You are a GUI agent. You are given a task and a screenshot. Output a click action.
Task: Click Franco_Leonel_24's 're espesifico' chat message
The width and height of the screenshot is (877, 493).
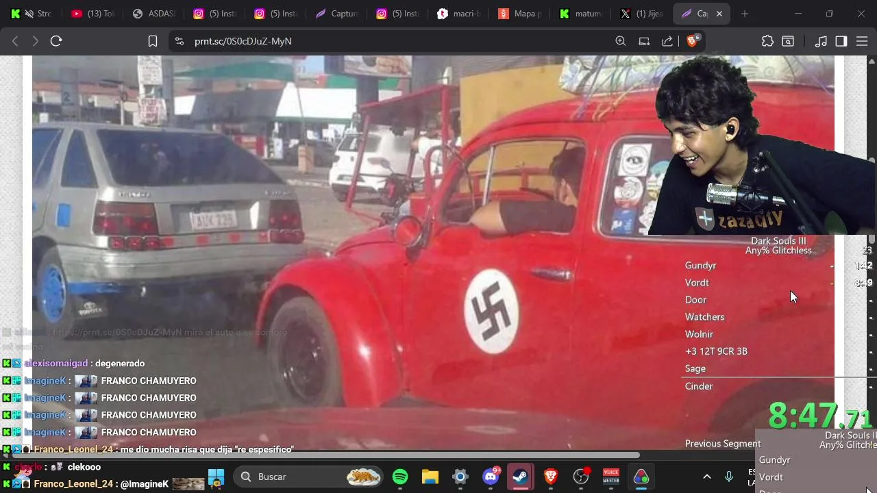point(207,449)
